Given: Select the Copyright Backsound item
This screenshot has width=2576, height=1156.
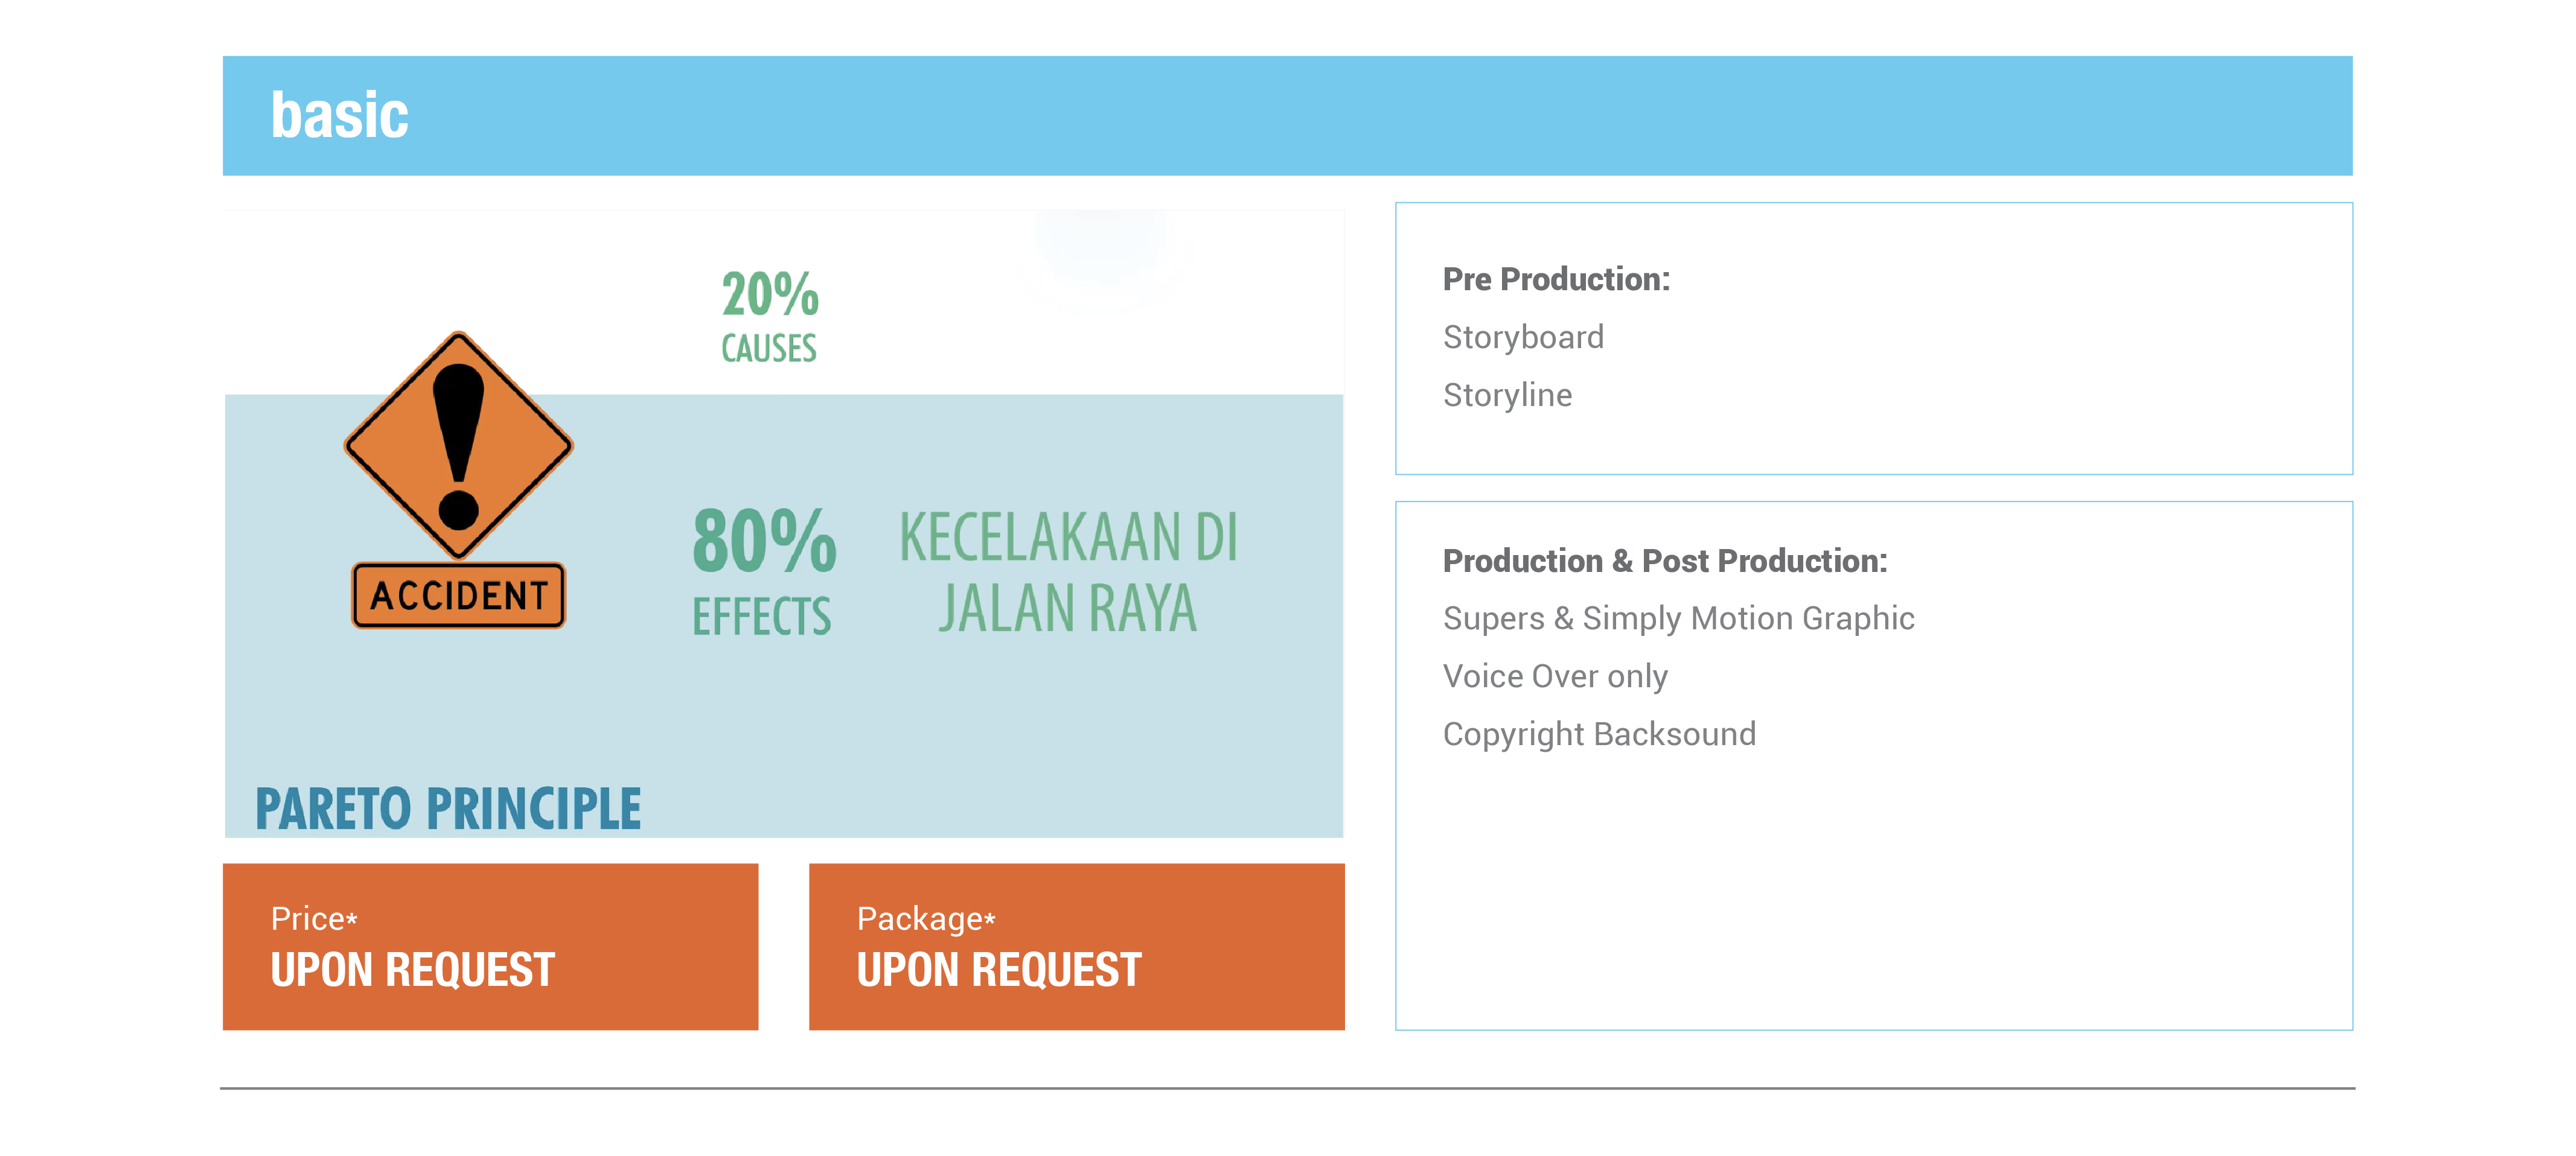Looking at the screenshot, I should [1599, 734].
